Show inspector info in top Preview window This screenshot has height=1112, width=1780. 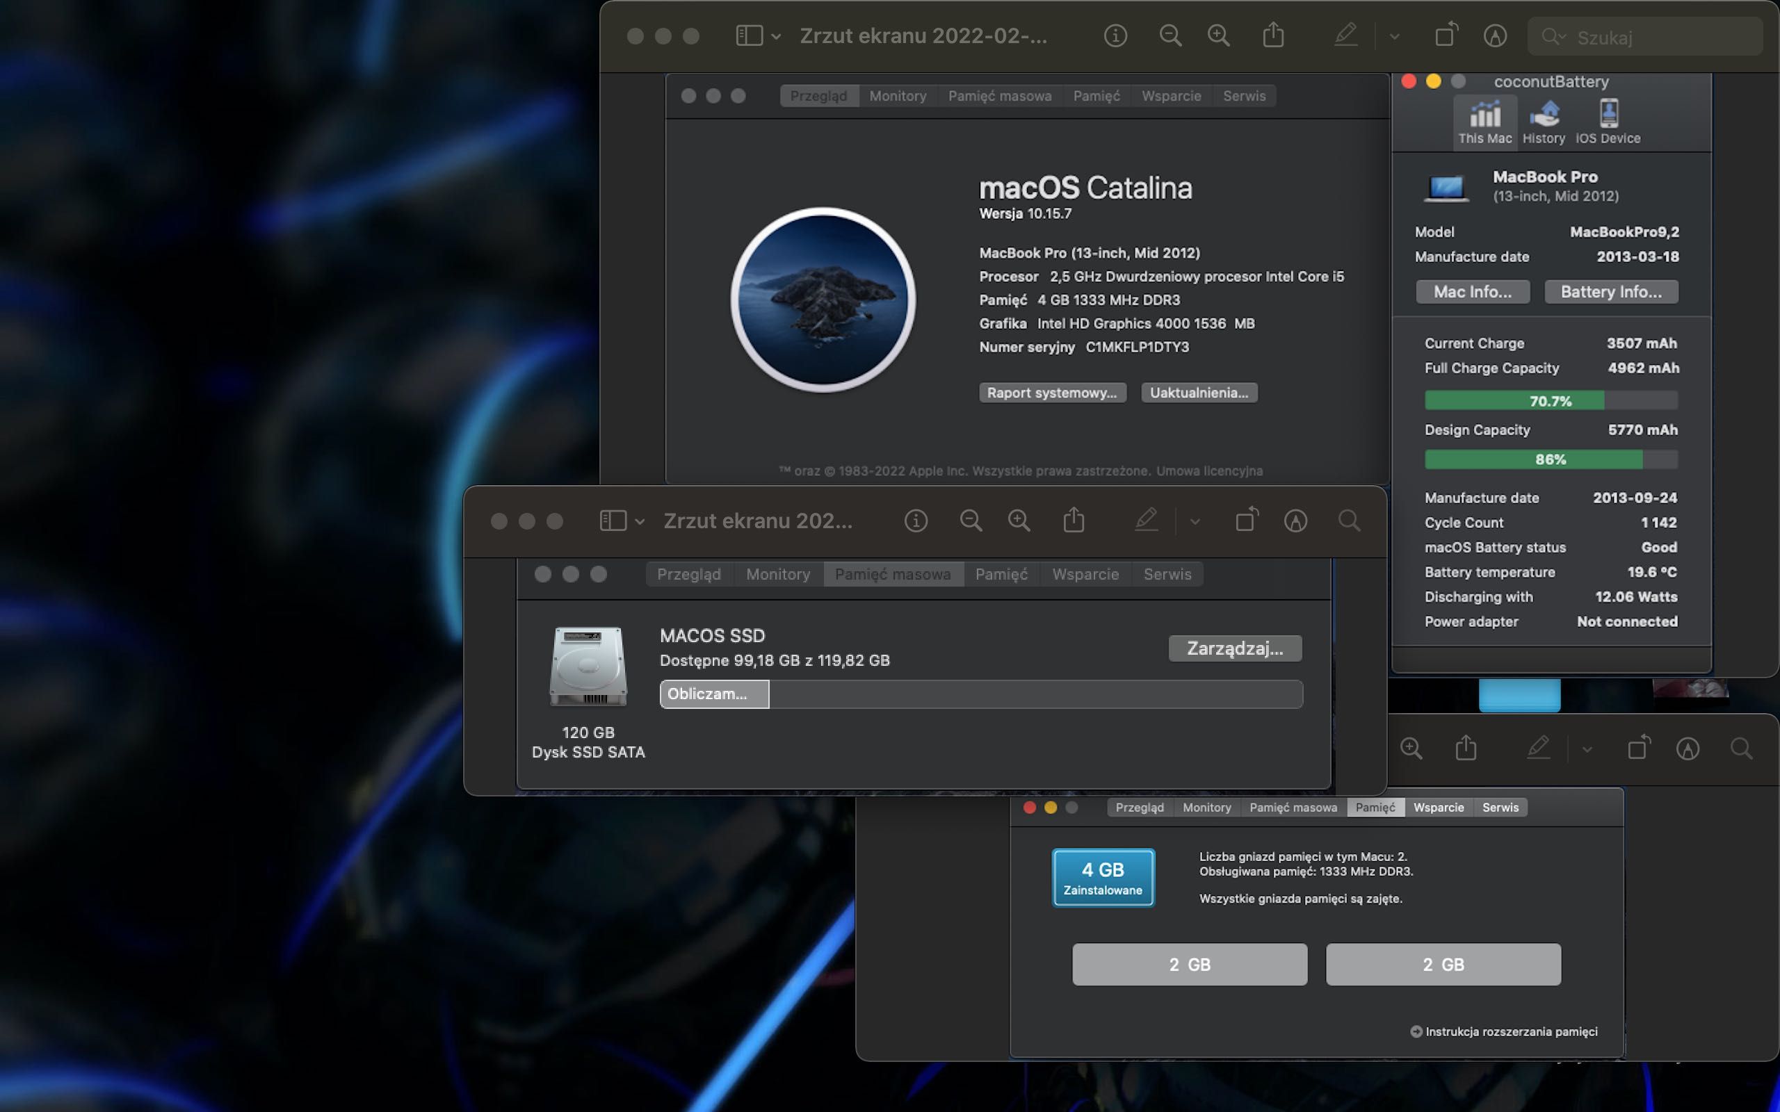1115,35
